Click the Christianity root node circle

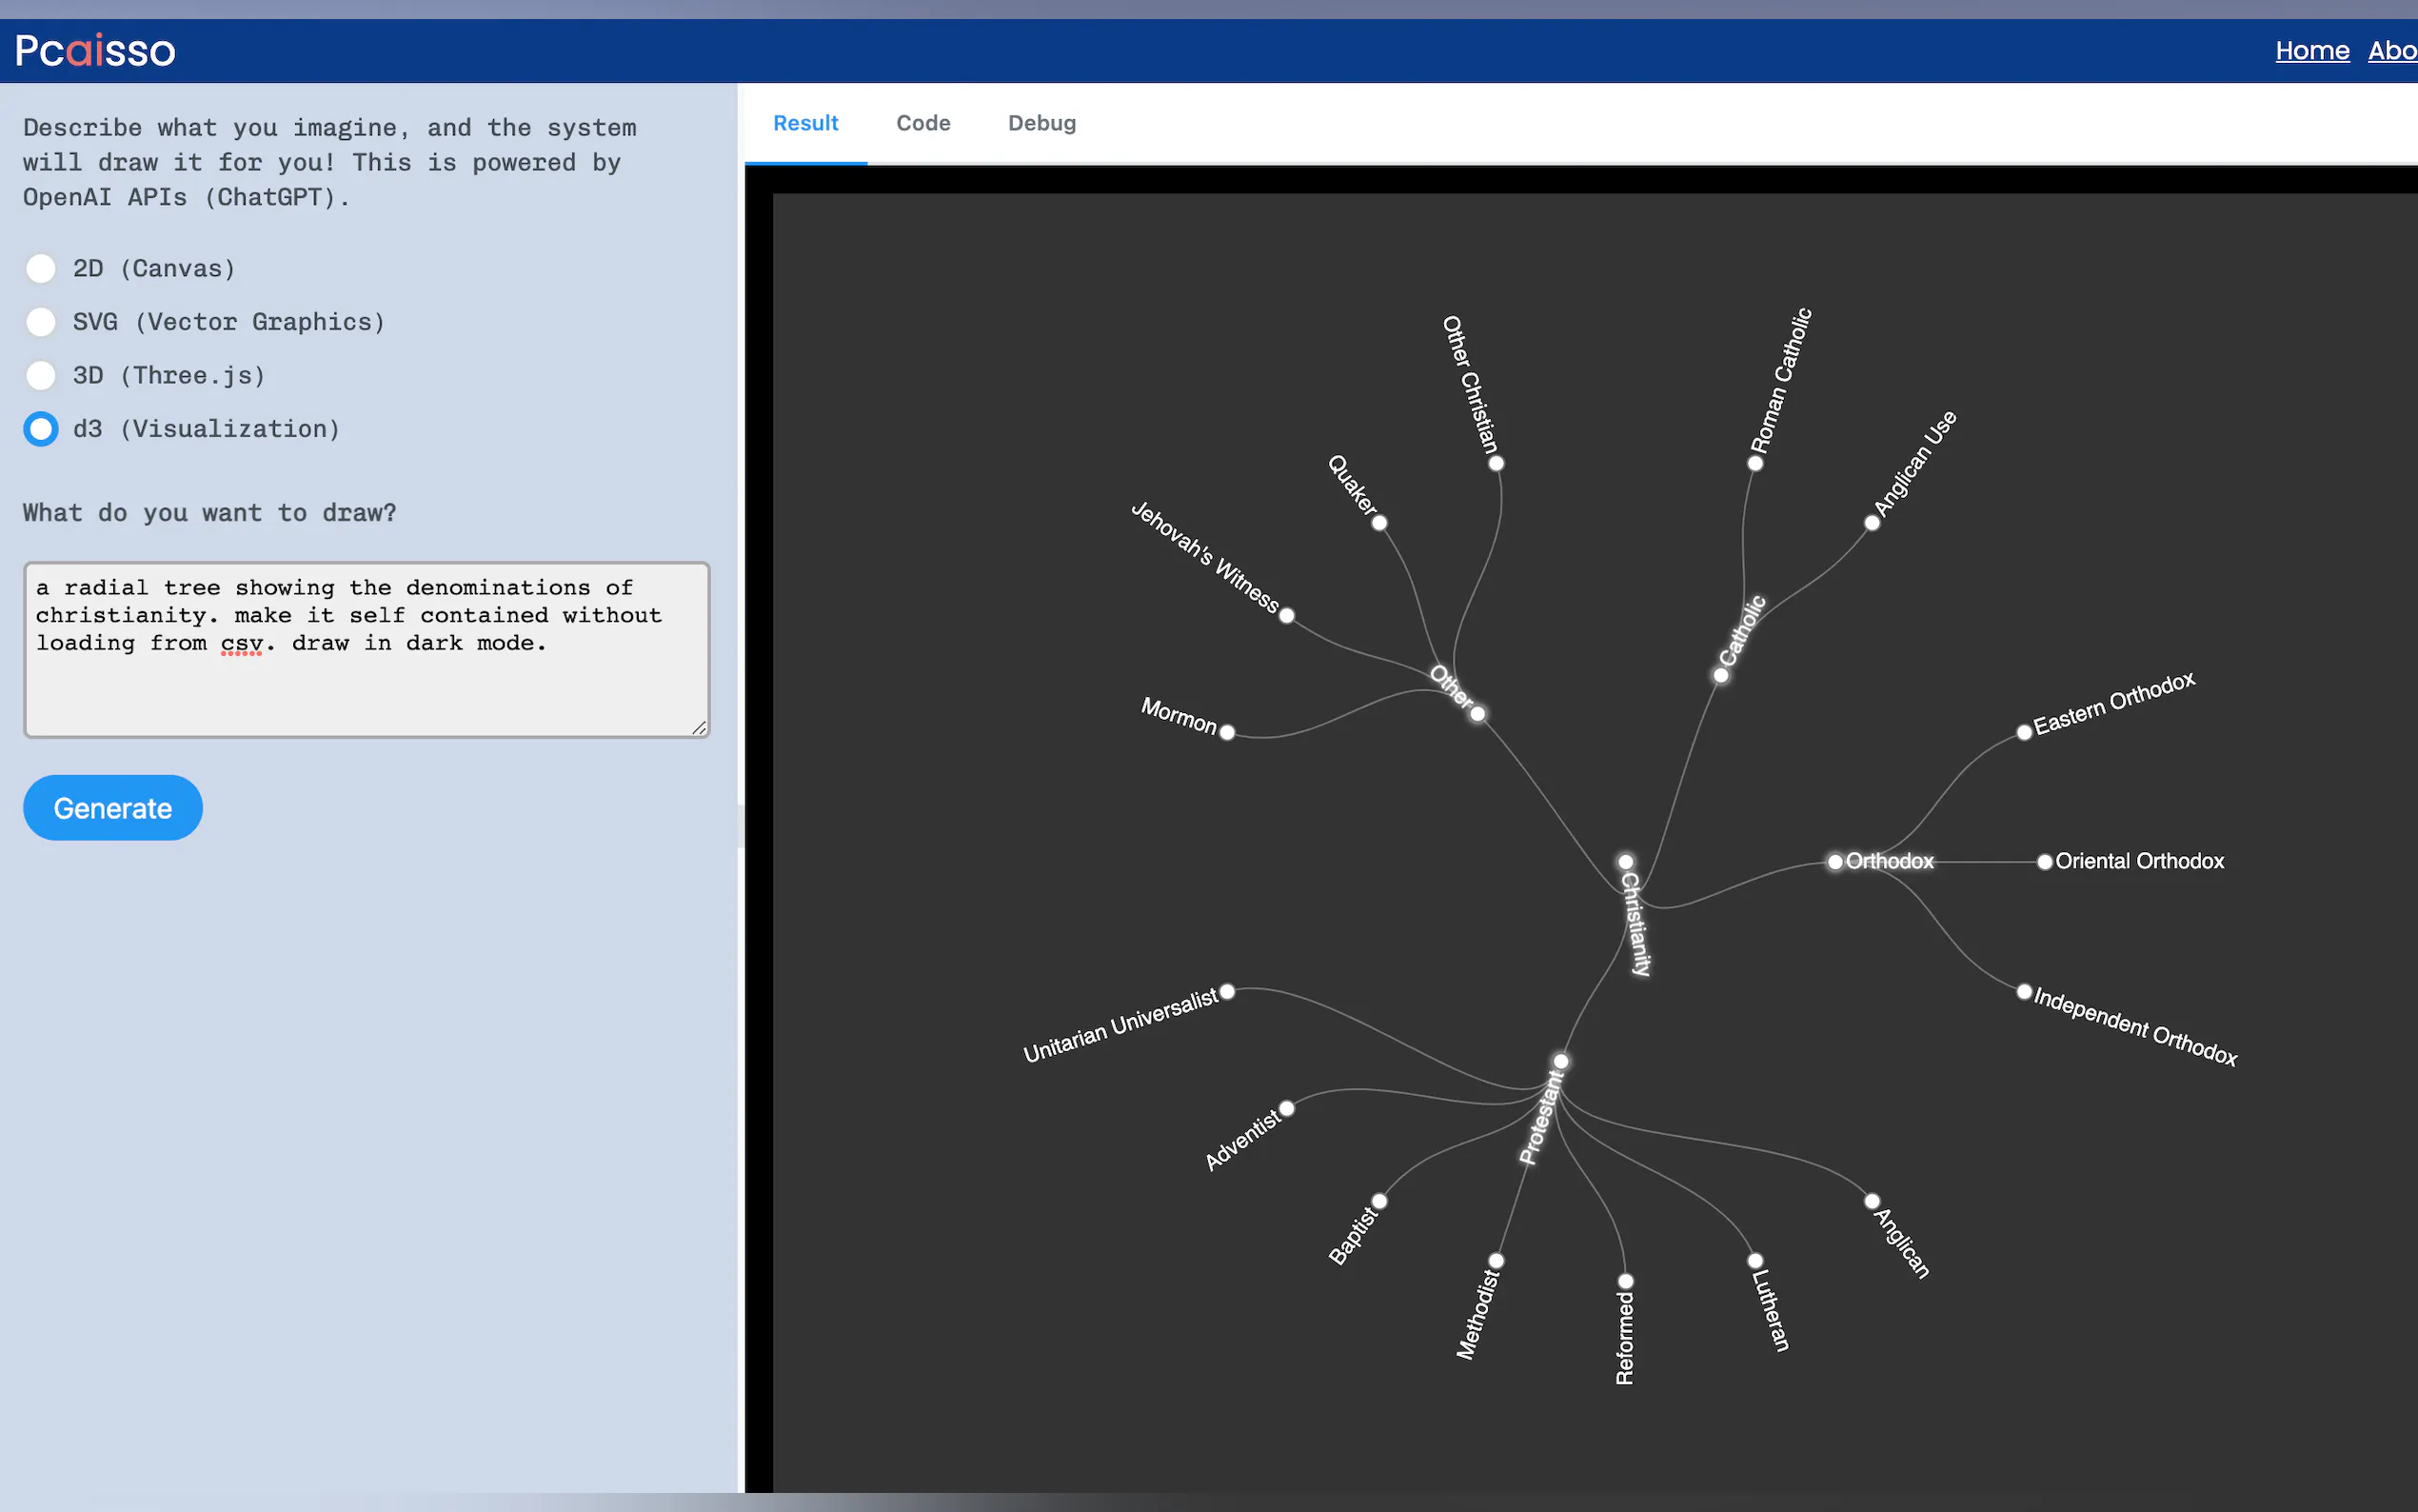pyautogui.click(x=1625, y=862)
